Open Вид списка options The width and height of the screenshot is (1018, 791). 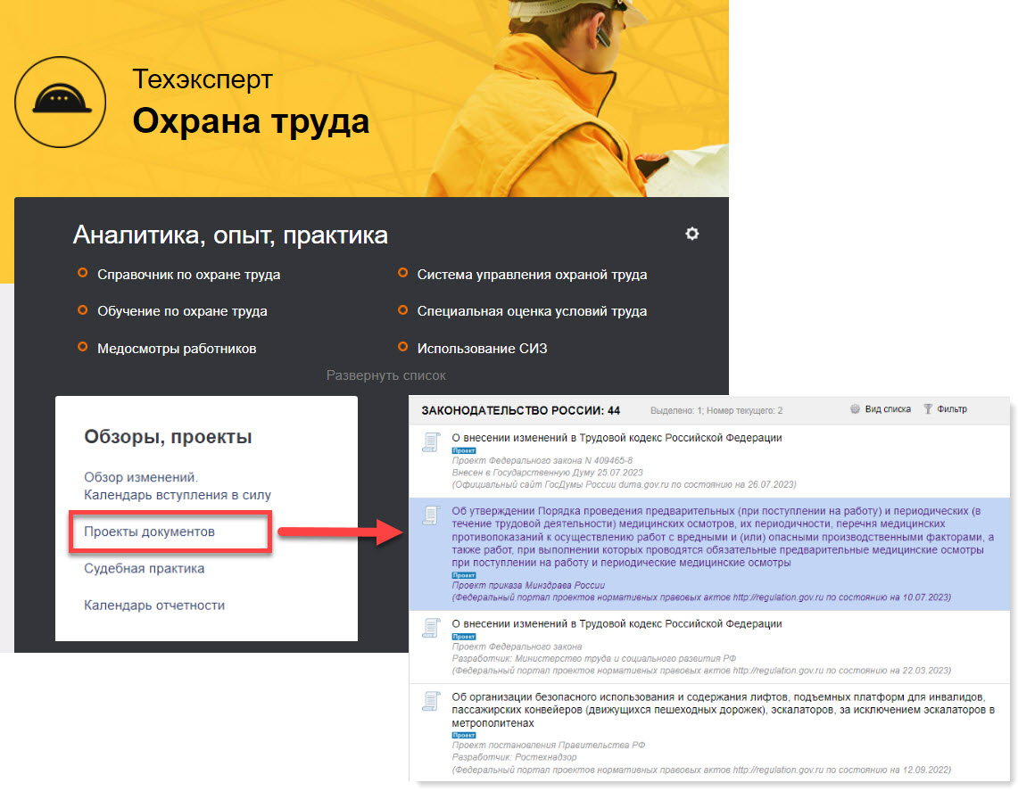[x=888, y=409]
